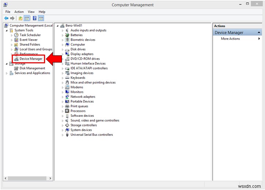Click the Universal Serial Bus controllers plug icon
Screen dimensions: 265x190
click(x=67, y=135)
